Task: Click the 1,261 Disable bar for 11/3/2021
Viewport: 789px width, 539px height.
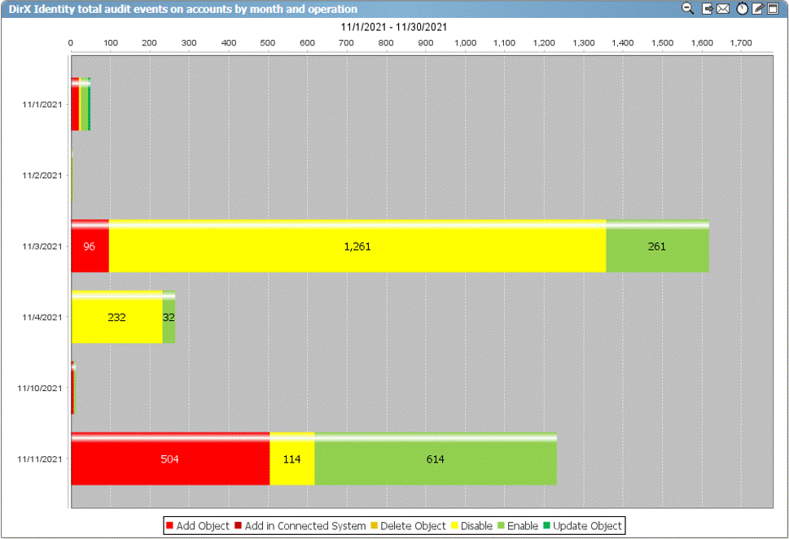Action: (x=357, y=247)
